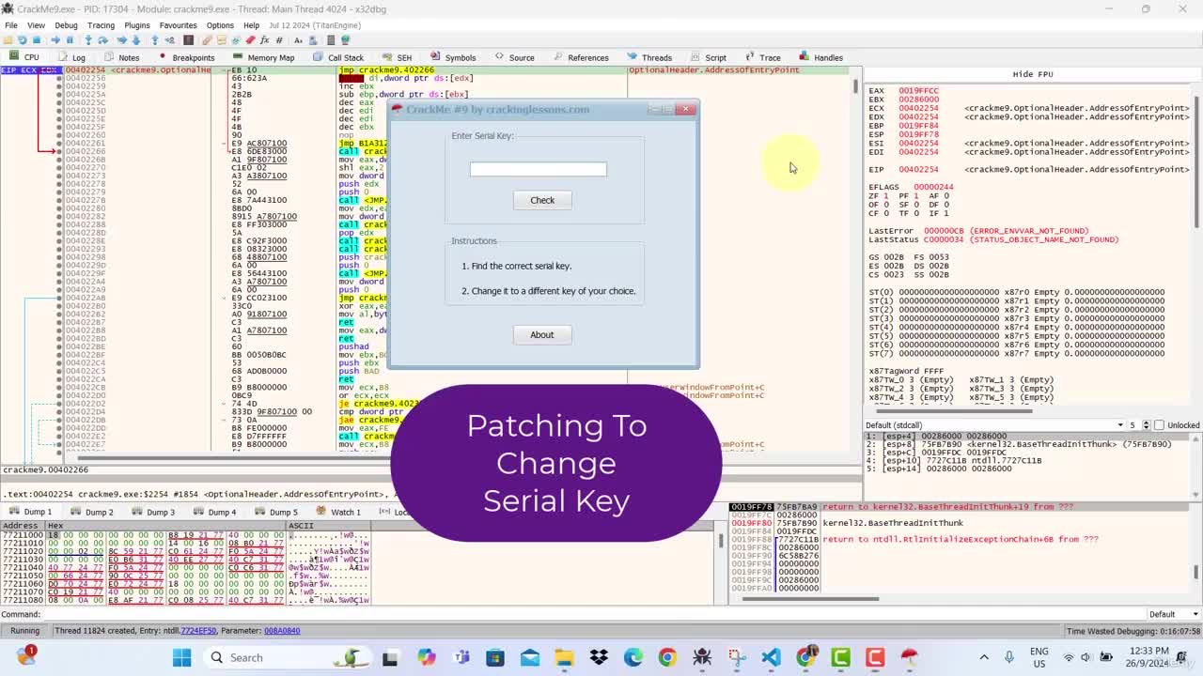Open Microsoft Edge from taskbar
The width and height of the screenshot is (1203, 676).
(x=633, y=657)
